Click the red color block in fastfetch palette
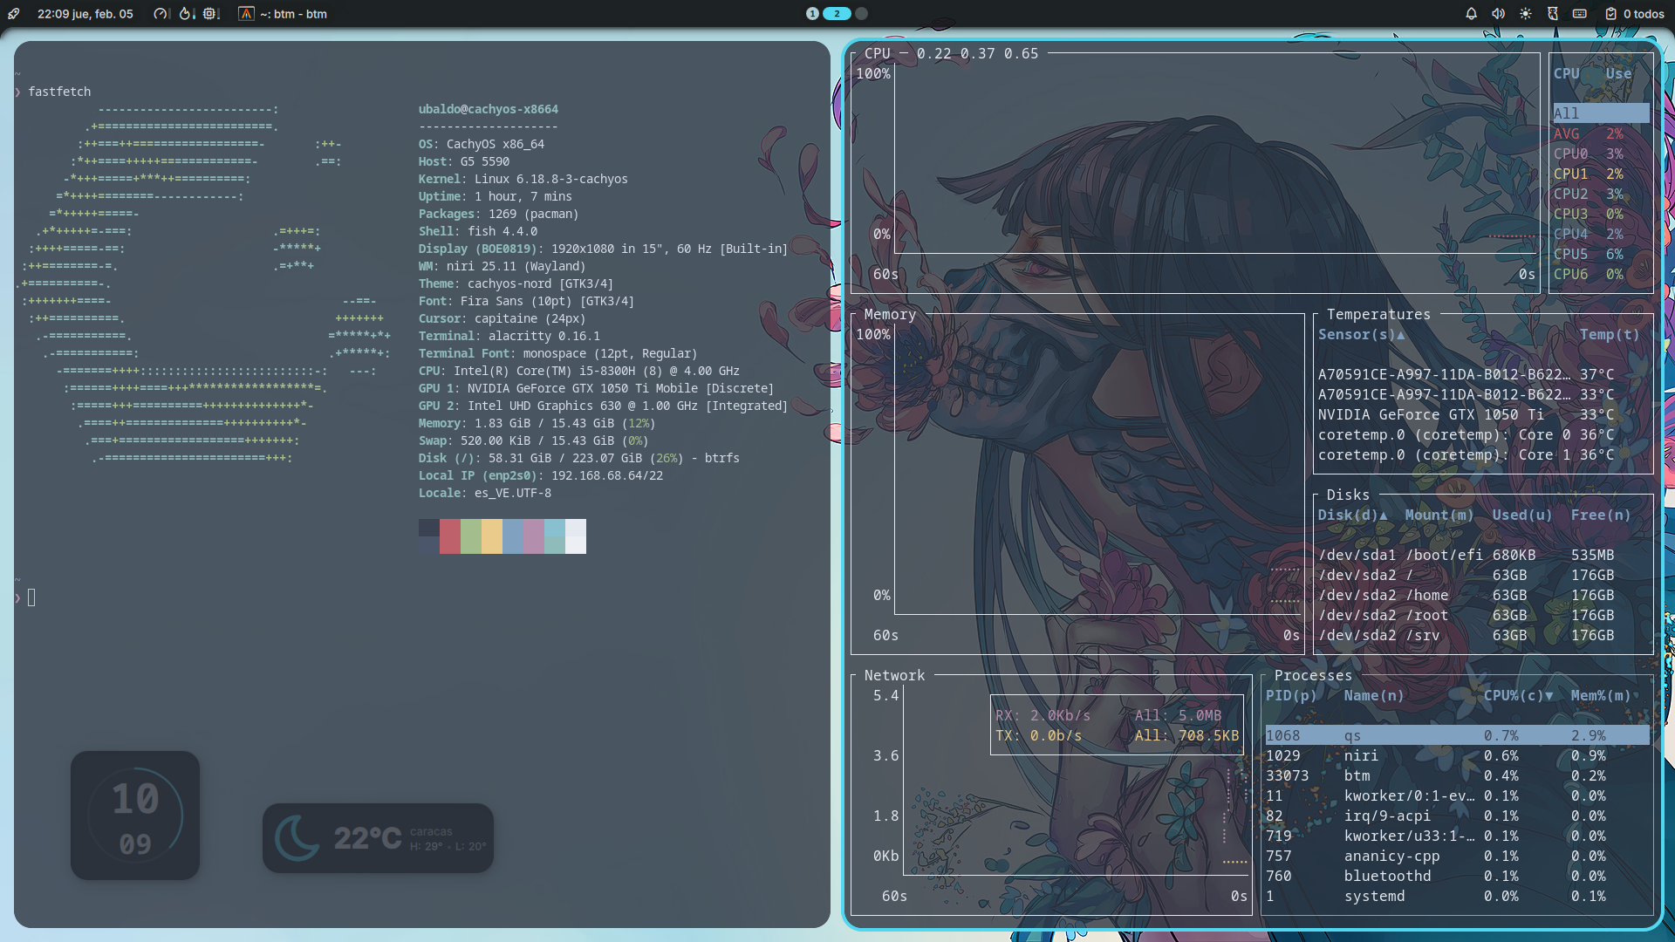 coord(449,536)
